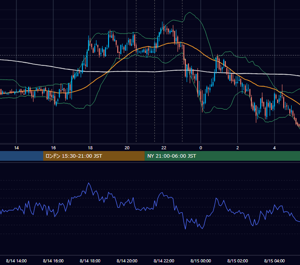Click the 2 hour axis label

coord(238,148)
